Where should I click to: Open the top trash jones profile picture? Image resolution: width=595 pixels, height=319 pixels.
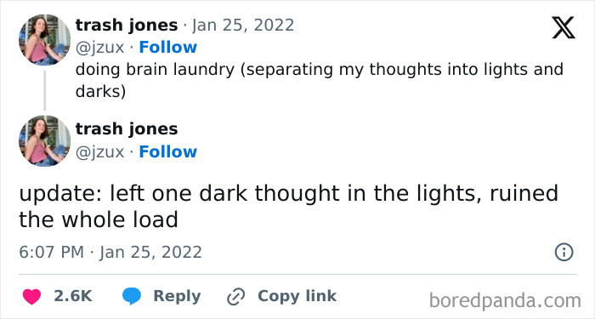point(45,40)
